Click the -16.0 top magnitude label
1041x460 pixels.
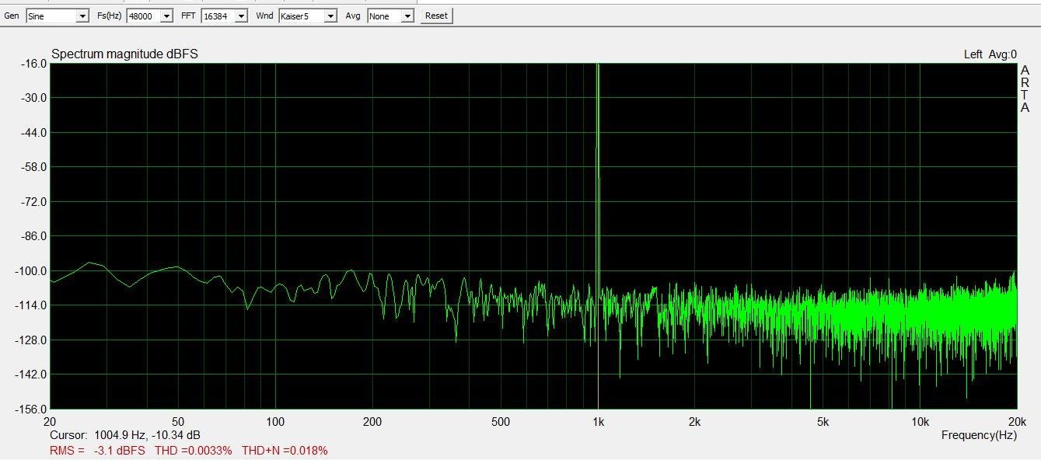pos(33,64)
